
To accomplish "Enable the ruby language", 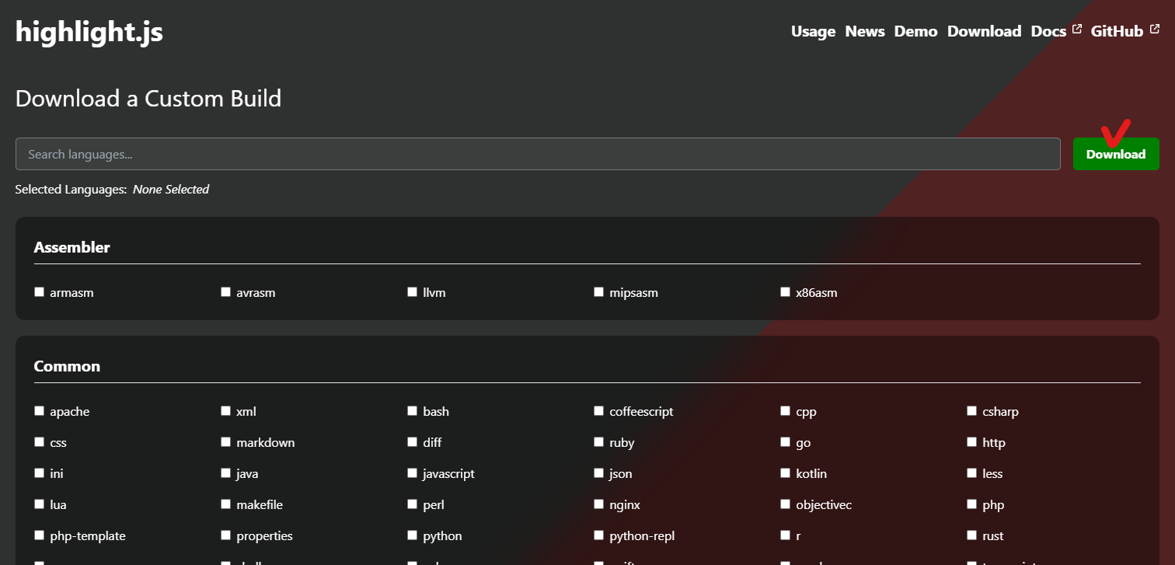I will pos(598,442).
